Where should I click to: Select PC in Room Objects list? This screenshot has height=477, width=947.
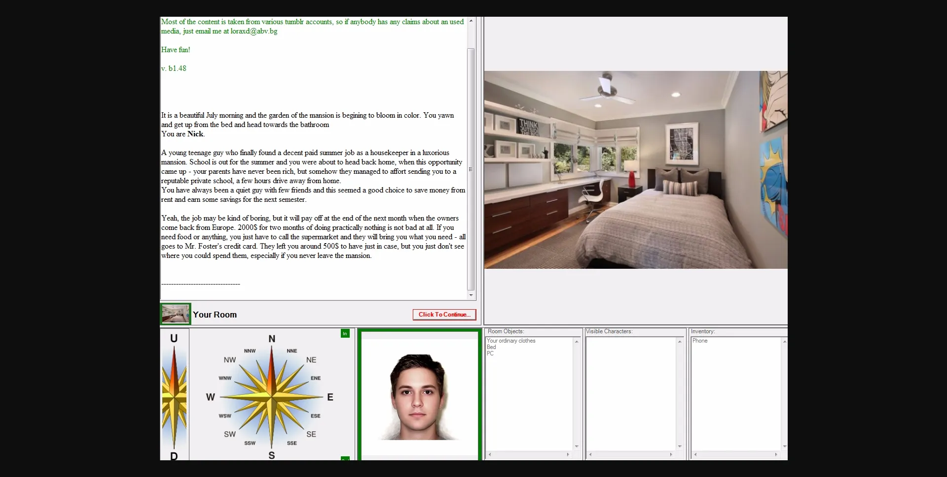[490, 353]
